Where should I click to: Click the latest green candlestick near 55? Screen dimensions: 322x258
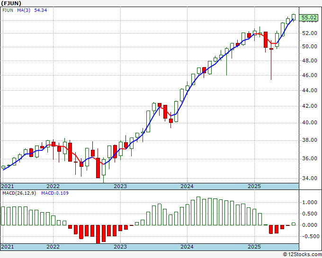[294, 17]
